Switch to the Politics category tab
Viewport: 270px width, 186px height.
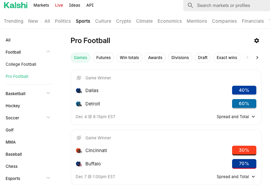(63, 21)
